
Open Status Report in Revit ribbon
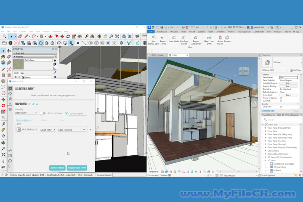click(x=220, y=40)
